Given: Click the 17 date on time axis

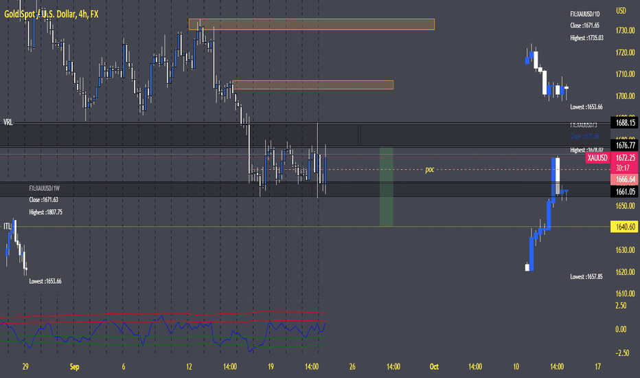Looking at the screenshot, I should 597,366.
